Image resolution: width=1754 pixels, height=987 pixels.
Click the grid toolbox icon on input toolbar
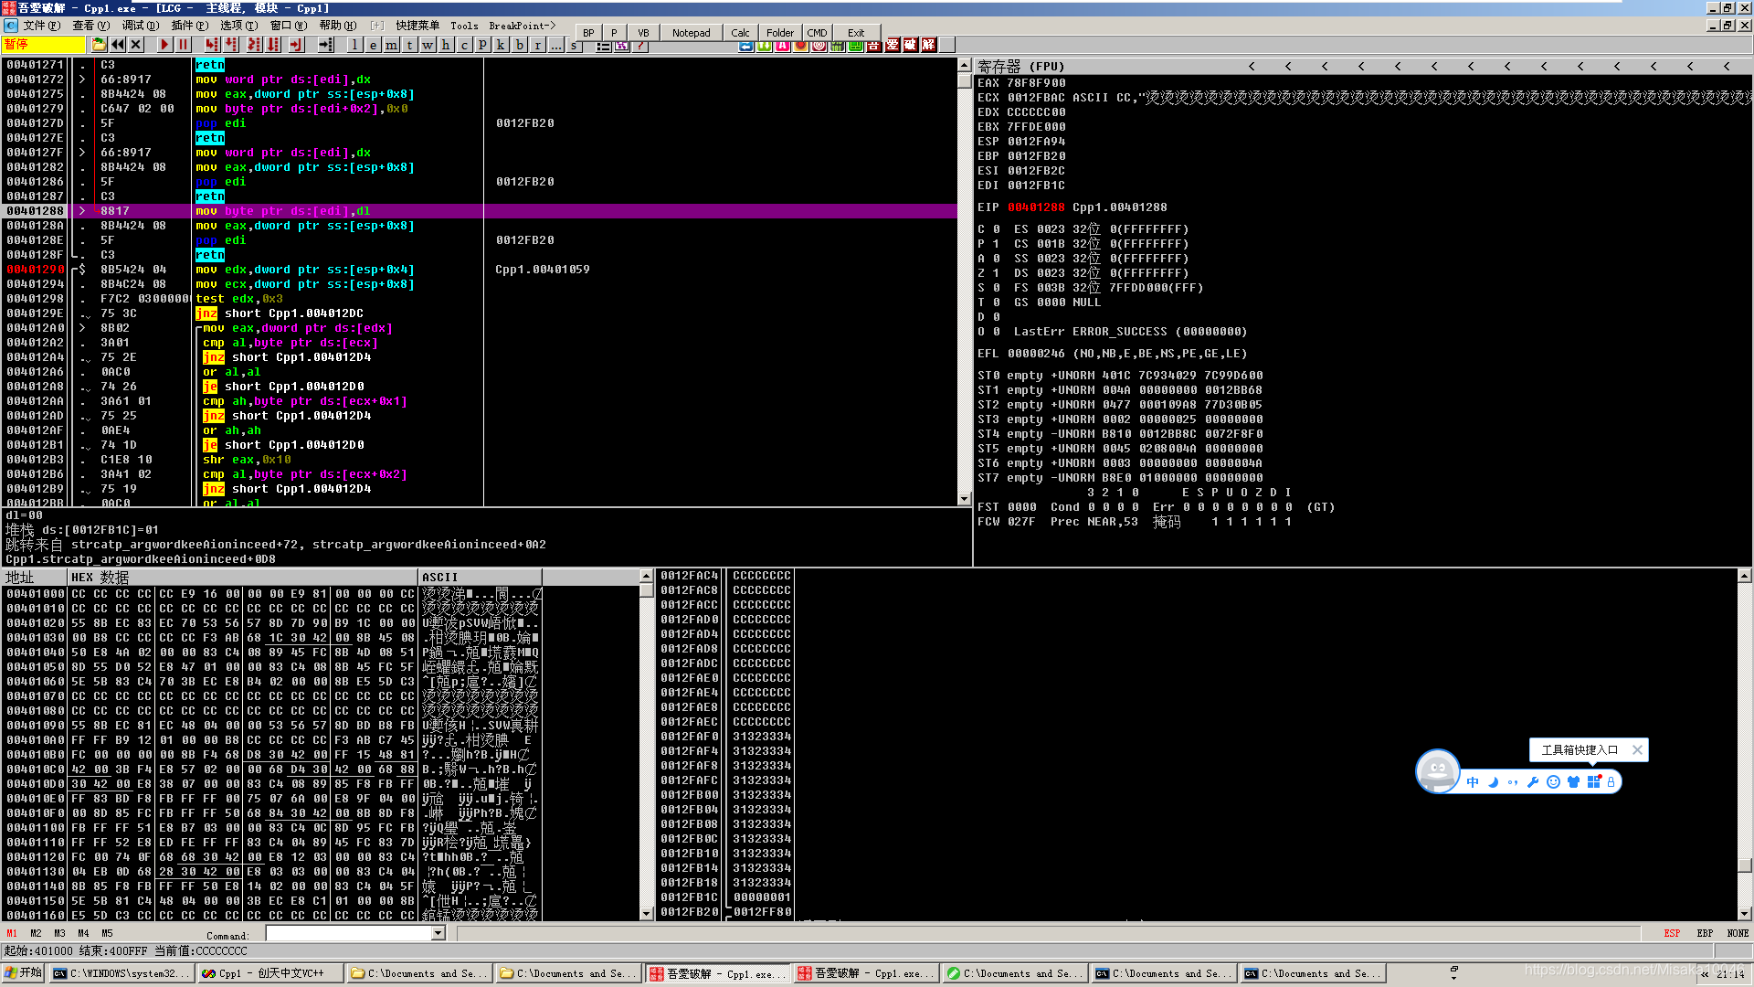click(1594, 781)
